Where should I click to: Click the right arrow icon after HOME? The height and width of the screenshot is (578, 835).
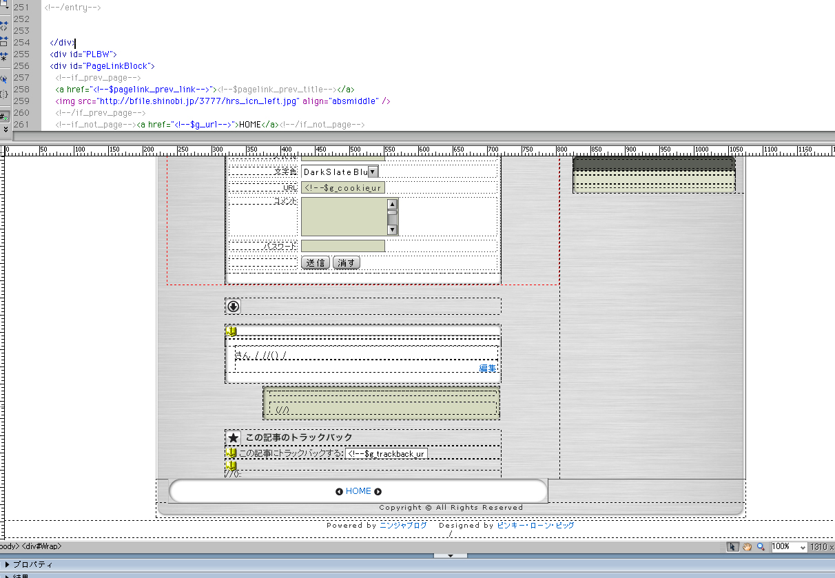click(378, 491)
